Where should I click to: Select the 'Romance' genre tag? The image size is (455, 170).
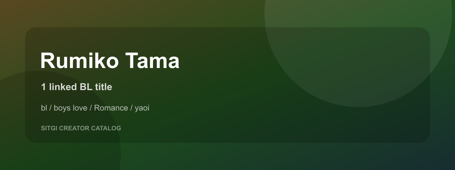click(111, 108)
